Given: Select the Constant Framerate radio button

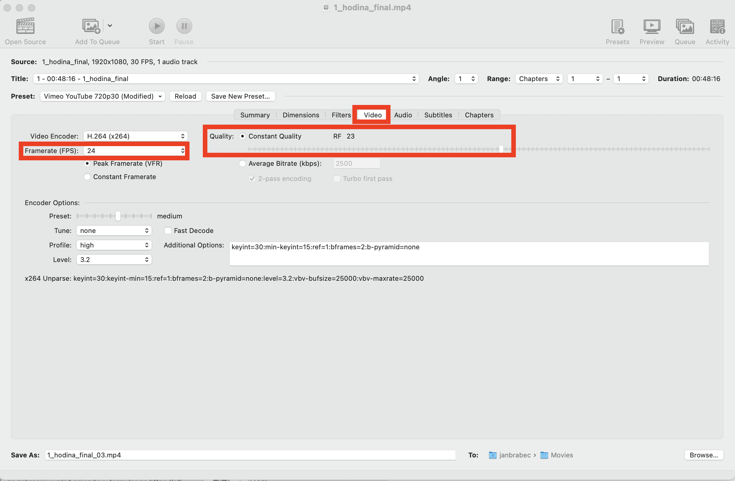Looking at the screenshot, I should pos(87,177).
